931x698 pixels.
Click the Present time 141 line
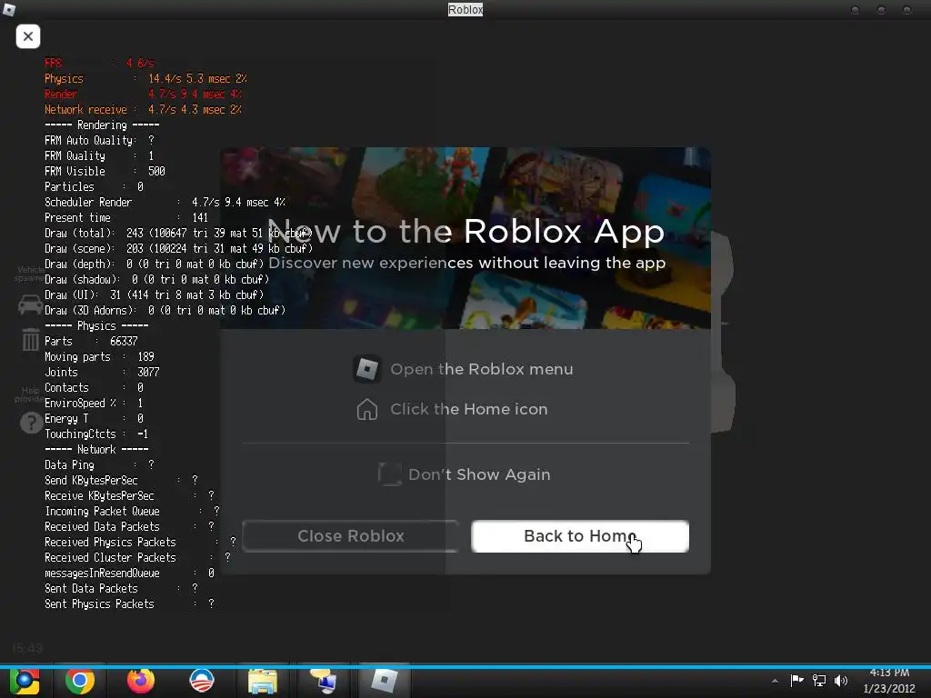point(126,217)
